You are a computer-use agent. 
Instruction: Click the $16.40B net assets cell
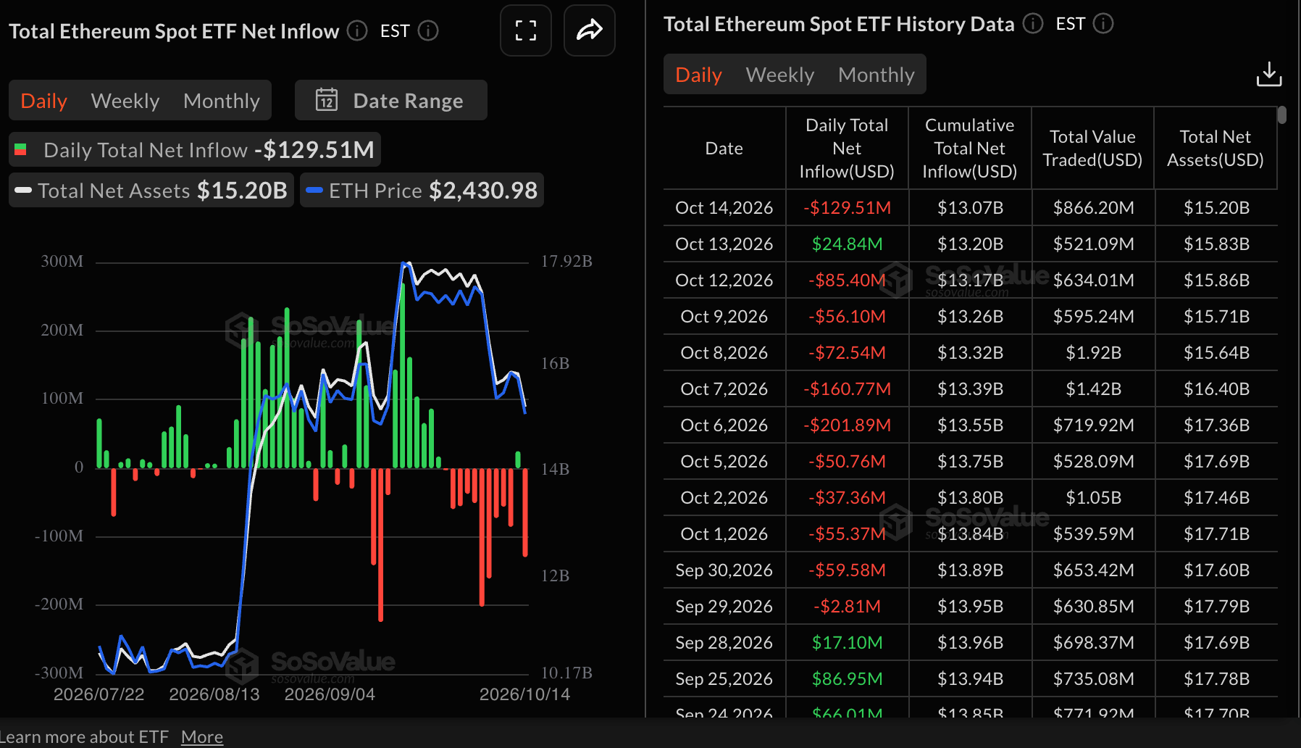click(x=1216, y=389)
